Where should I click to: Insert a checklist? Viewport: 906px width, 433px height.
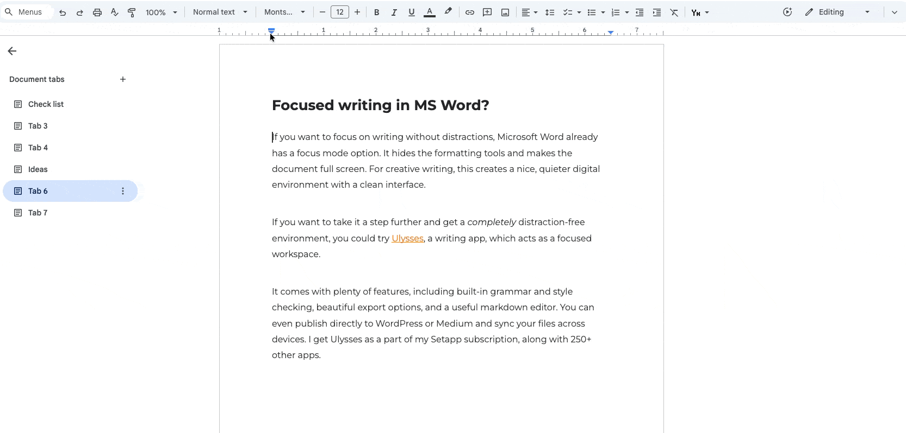568,12
